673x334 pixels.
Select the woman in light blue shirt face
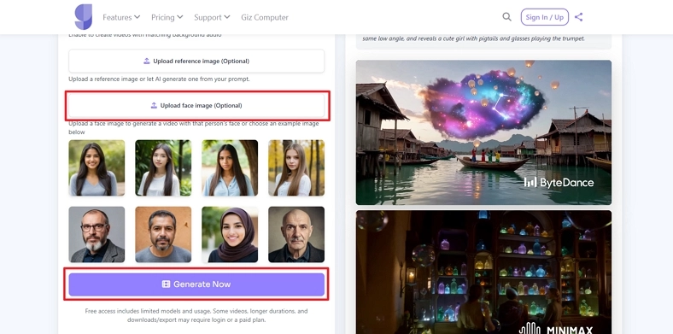(230, 168)
